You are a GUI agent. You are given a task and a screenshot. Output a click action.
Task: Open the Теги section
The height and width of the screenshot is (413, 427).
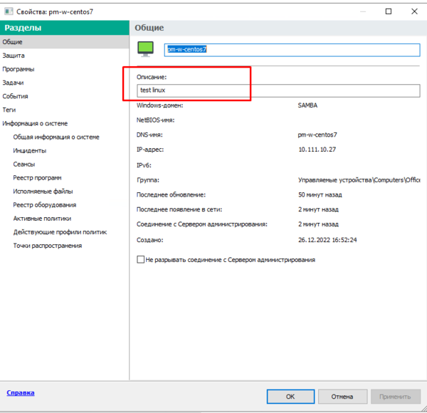tap(65, 110)
